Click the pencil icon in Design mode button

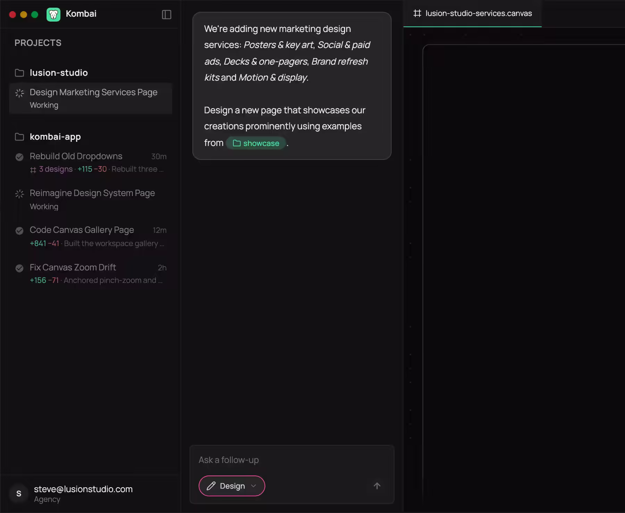[211, 486]
